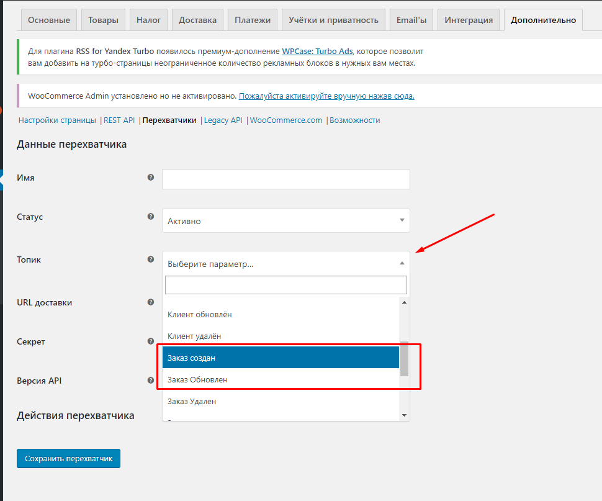This screenshot has width=602, height=501.
Task: Pick Клиент удалён from dropdown list
Action: (281, 336)
